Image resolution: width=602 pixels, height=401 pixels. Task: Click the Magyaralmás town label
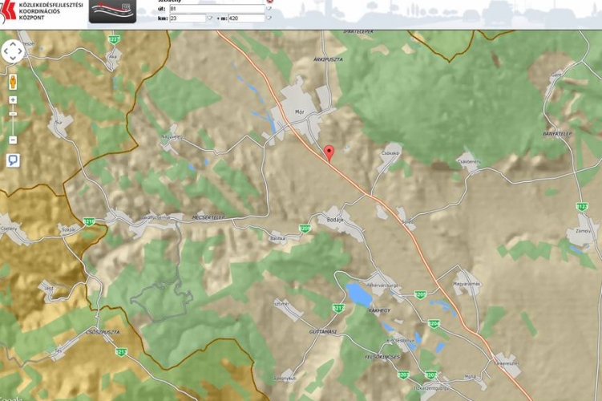pyautogui.click(x=466, y=283)
